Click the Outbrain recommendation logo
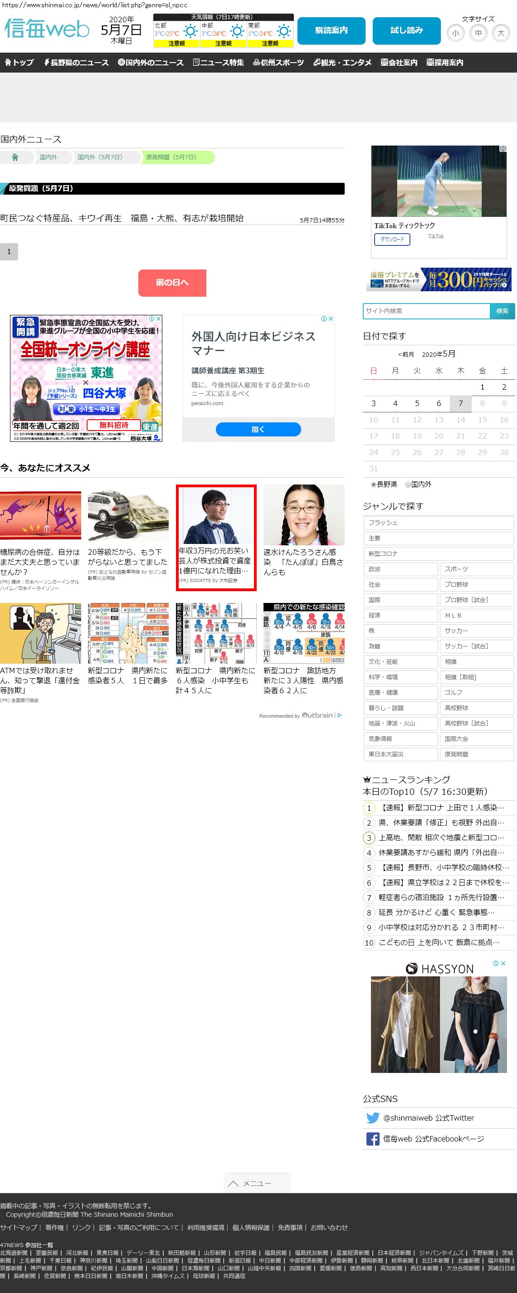Image resolution: width=517 pixels, height=1293 pixels. [317, 715]
